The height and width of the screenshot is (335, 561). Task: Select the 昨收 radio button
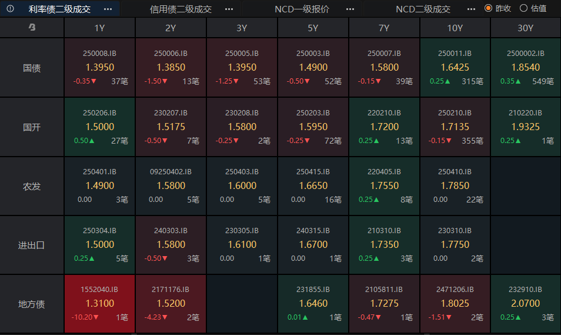pyautogui.click(x=488, y=8)
